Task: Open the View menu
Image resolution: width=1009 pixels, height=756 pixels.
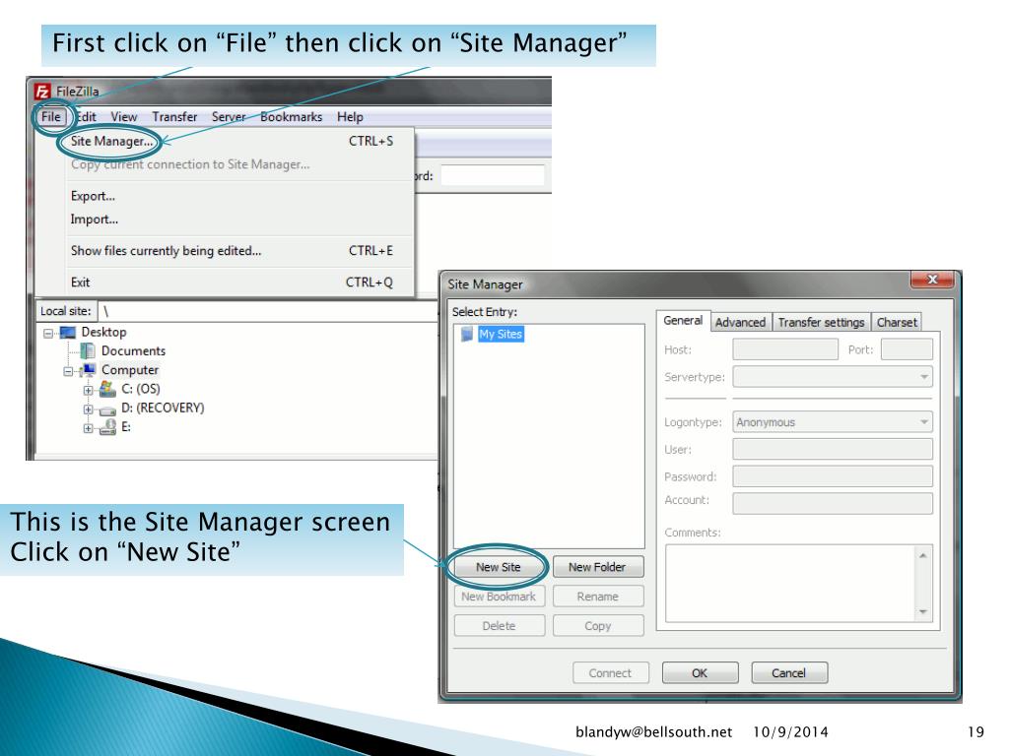Action: 123,117
